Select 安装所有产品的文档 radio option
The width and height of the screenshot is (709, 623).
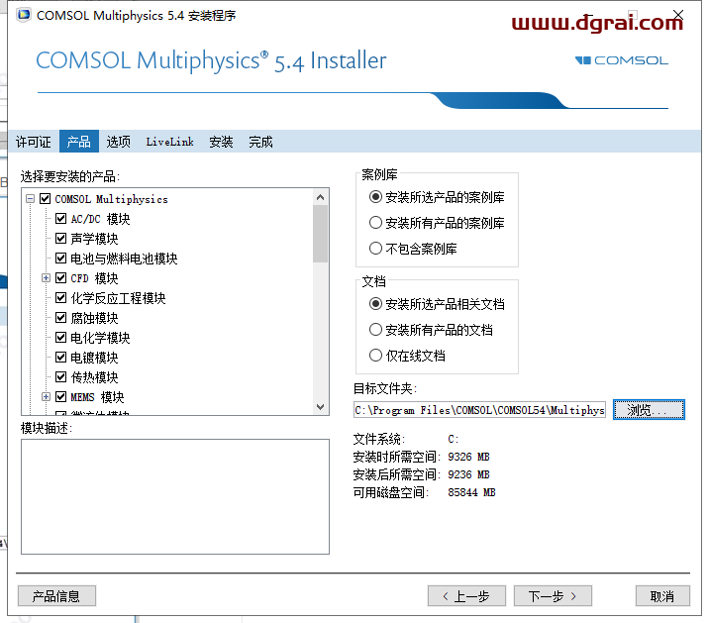[x=375, y=330]
